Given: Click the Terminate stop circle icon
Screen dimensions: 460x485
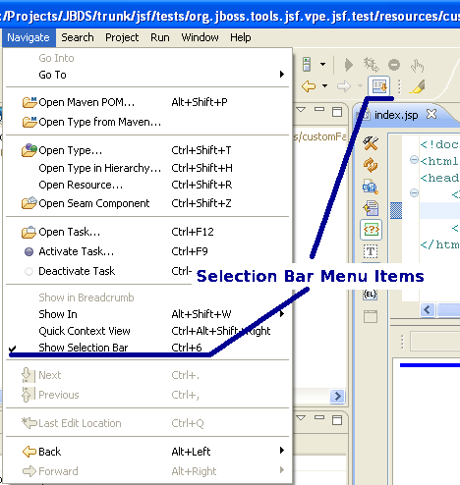Looking at the screenshot, I should click(x=394, y=65).
